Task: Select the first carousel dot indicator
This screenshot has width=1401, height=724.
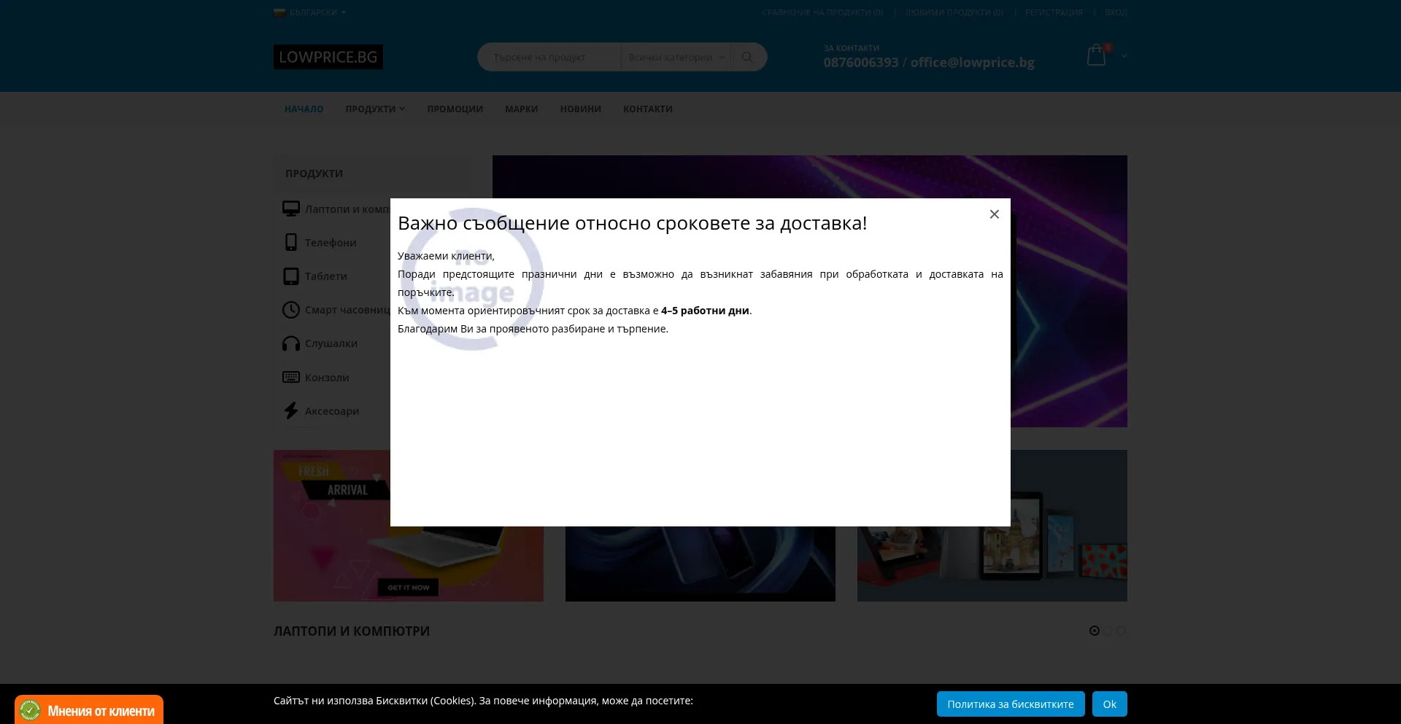Action: [x=1094, y=631]
